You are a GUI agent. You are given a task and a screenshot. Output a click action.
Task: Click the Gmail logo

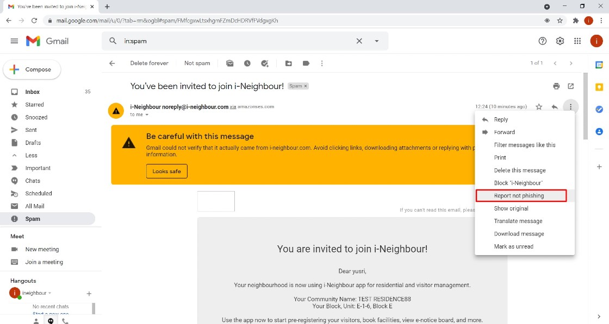47,41
